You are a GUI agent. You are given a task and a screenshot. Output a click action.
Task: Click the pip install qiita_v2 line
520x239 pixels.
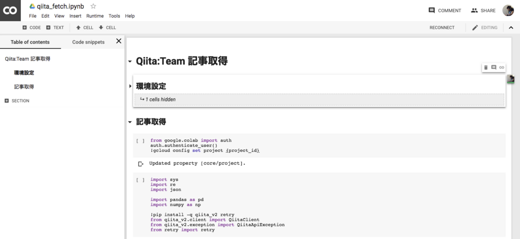(192, 215)
